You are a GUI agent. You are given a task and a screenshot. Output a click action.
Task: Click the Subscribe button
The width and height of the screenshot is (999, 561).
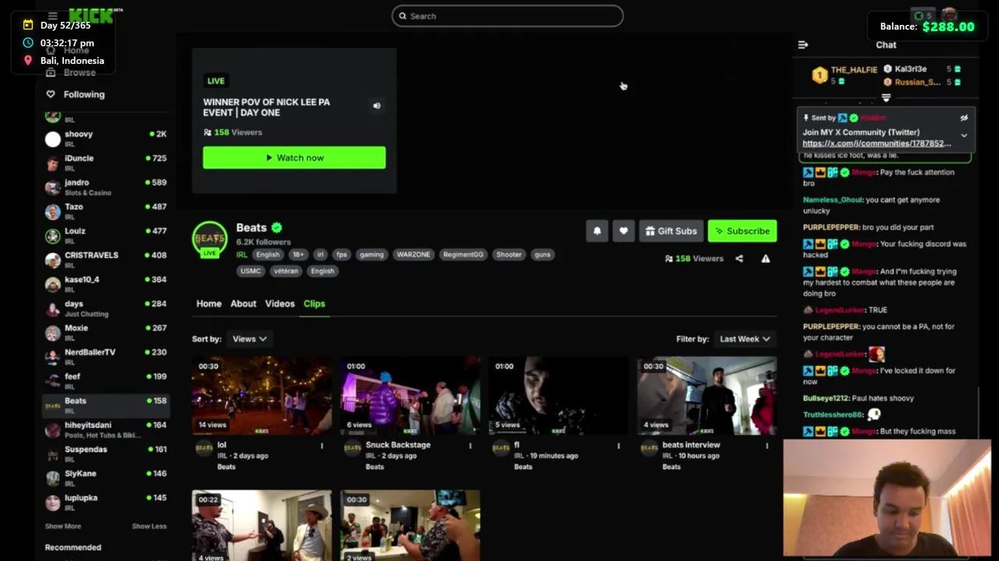pos(742,231)
